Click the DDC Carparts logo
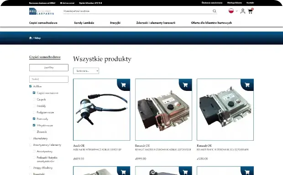 [42, 11]
